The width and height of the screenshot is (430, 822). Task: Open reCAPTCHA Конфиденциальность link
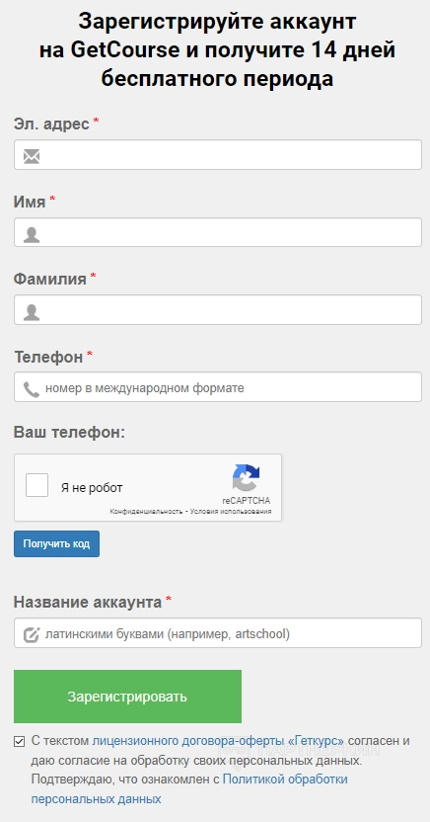click(146, 512)
